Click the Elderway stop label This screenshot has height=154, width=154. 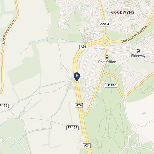[x=138, y=56]
